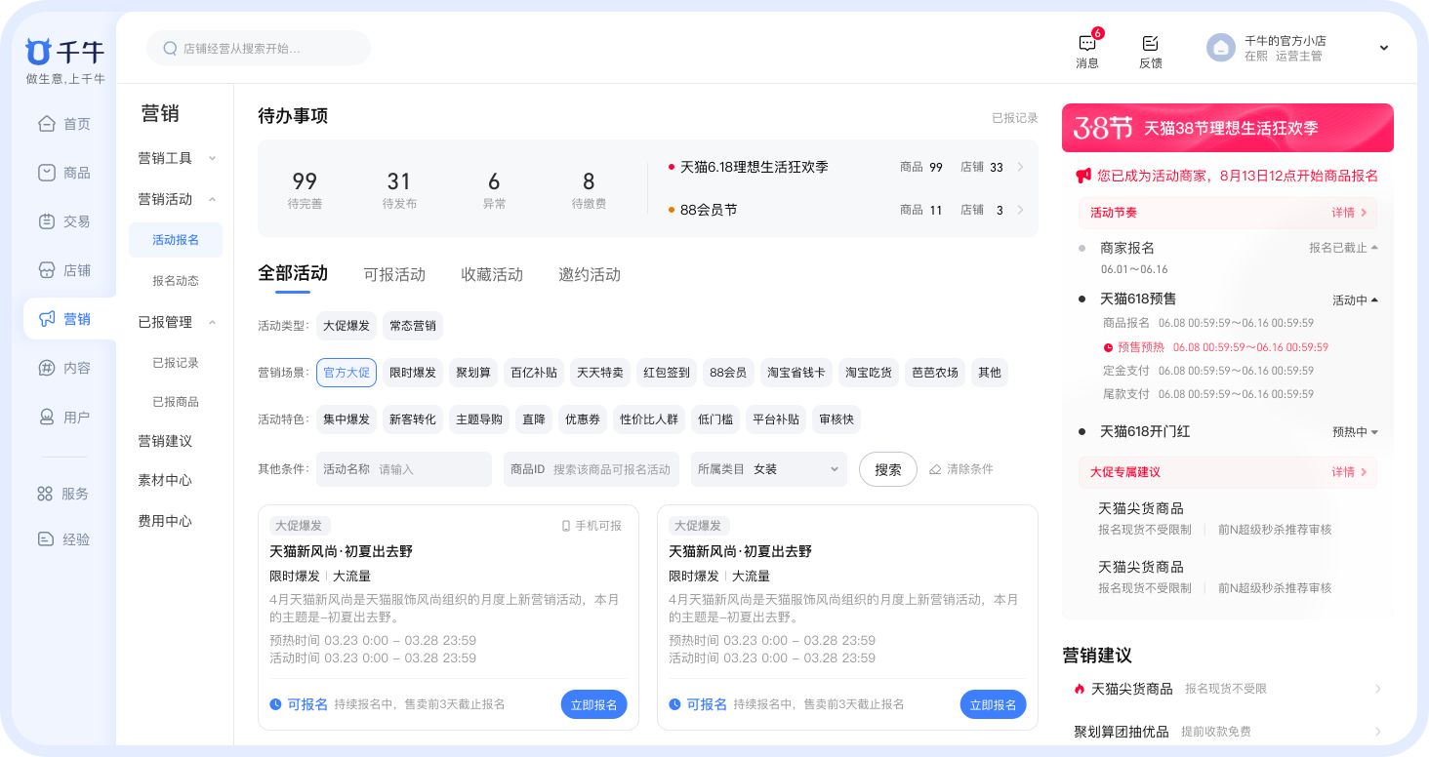Open the 天猫6.18理想生活狂欢季 row chevron
Image resolution: width=1429 pixels, height=757 pixels.
click(1020, 167)
